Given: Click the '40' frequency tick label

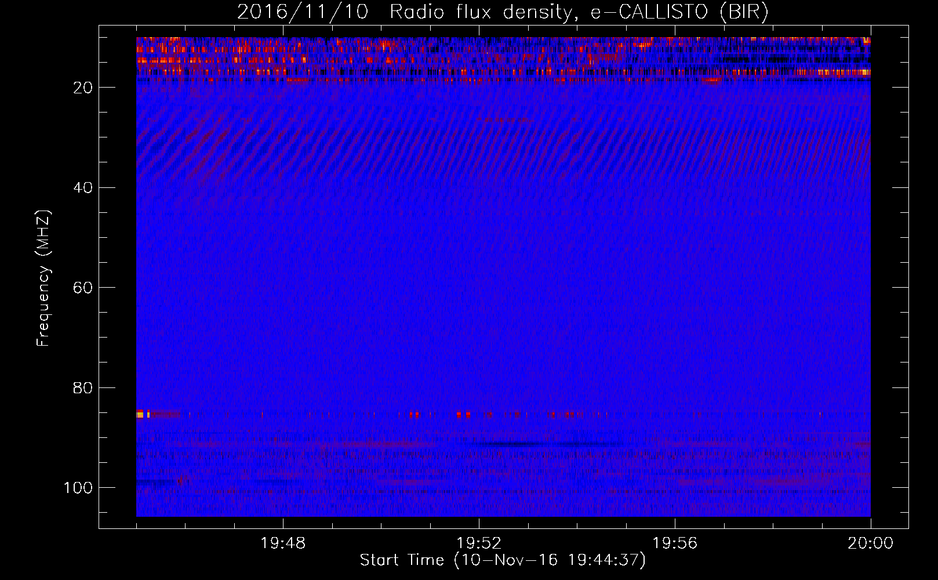Looking at the screenshot, I should [83, 188].
